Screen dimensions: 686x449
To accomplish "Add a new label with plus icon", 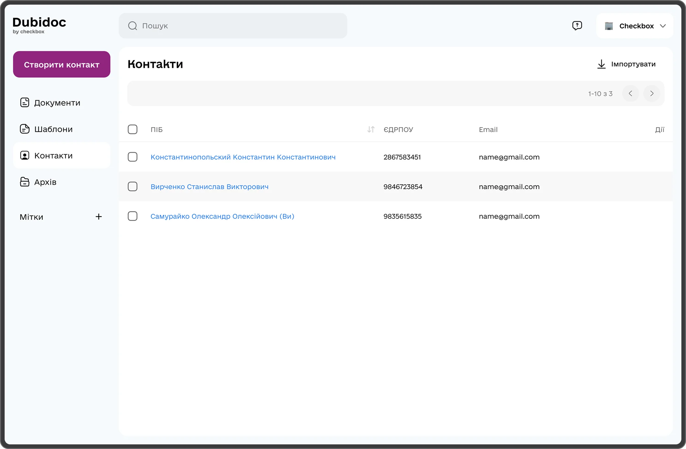I will pyautogui.click(x=98, y=217).
